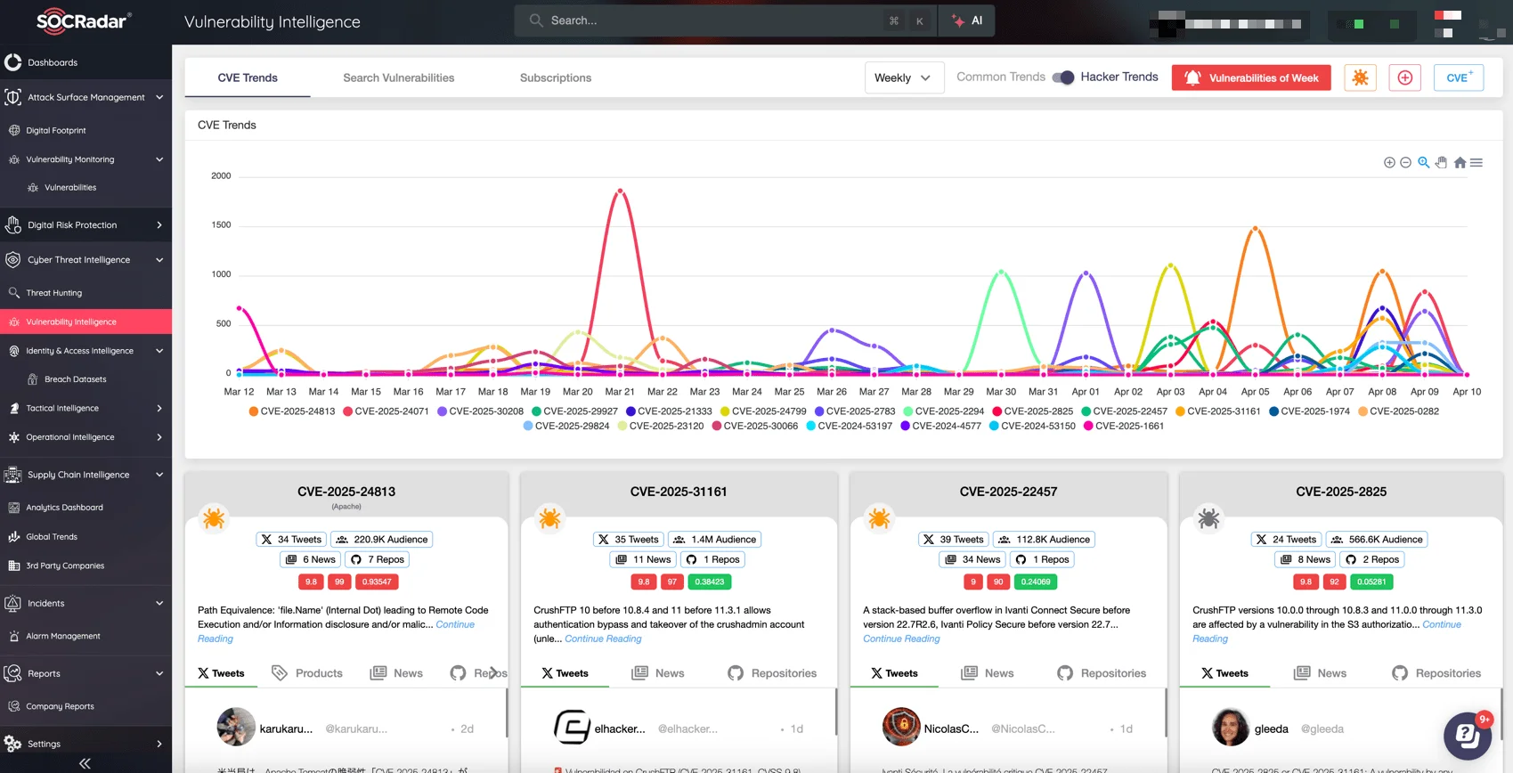1513x773 pixels.
Task: Click the bug icon on CVE-2025-24813 card
Action: (214, 518)
